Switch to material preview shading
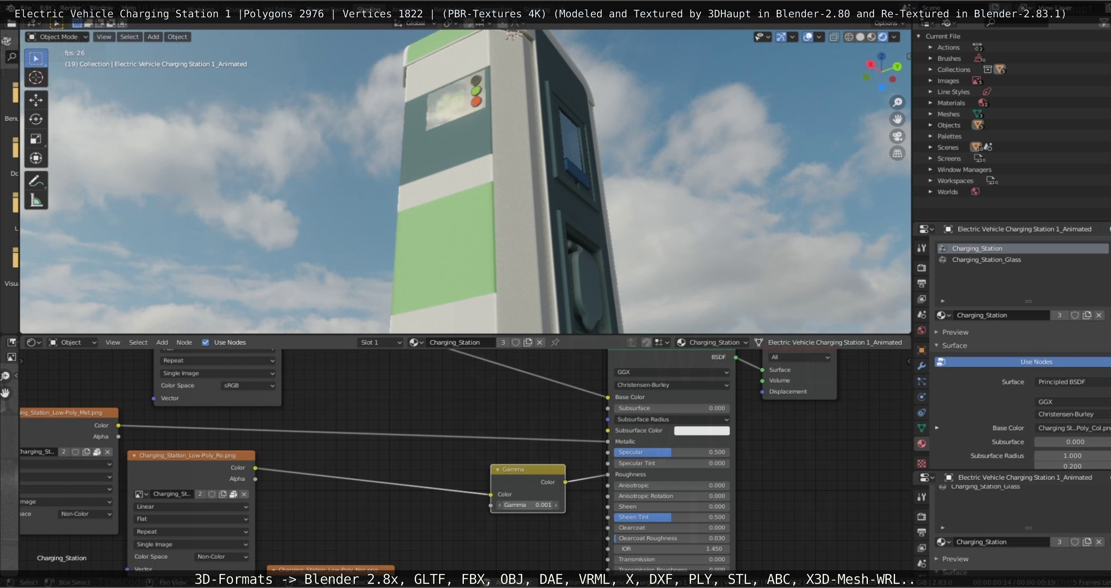The height and width of the screenshot is (588, 1111). tap(871, 37)
